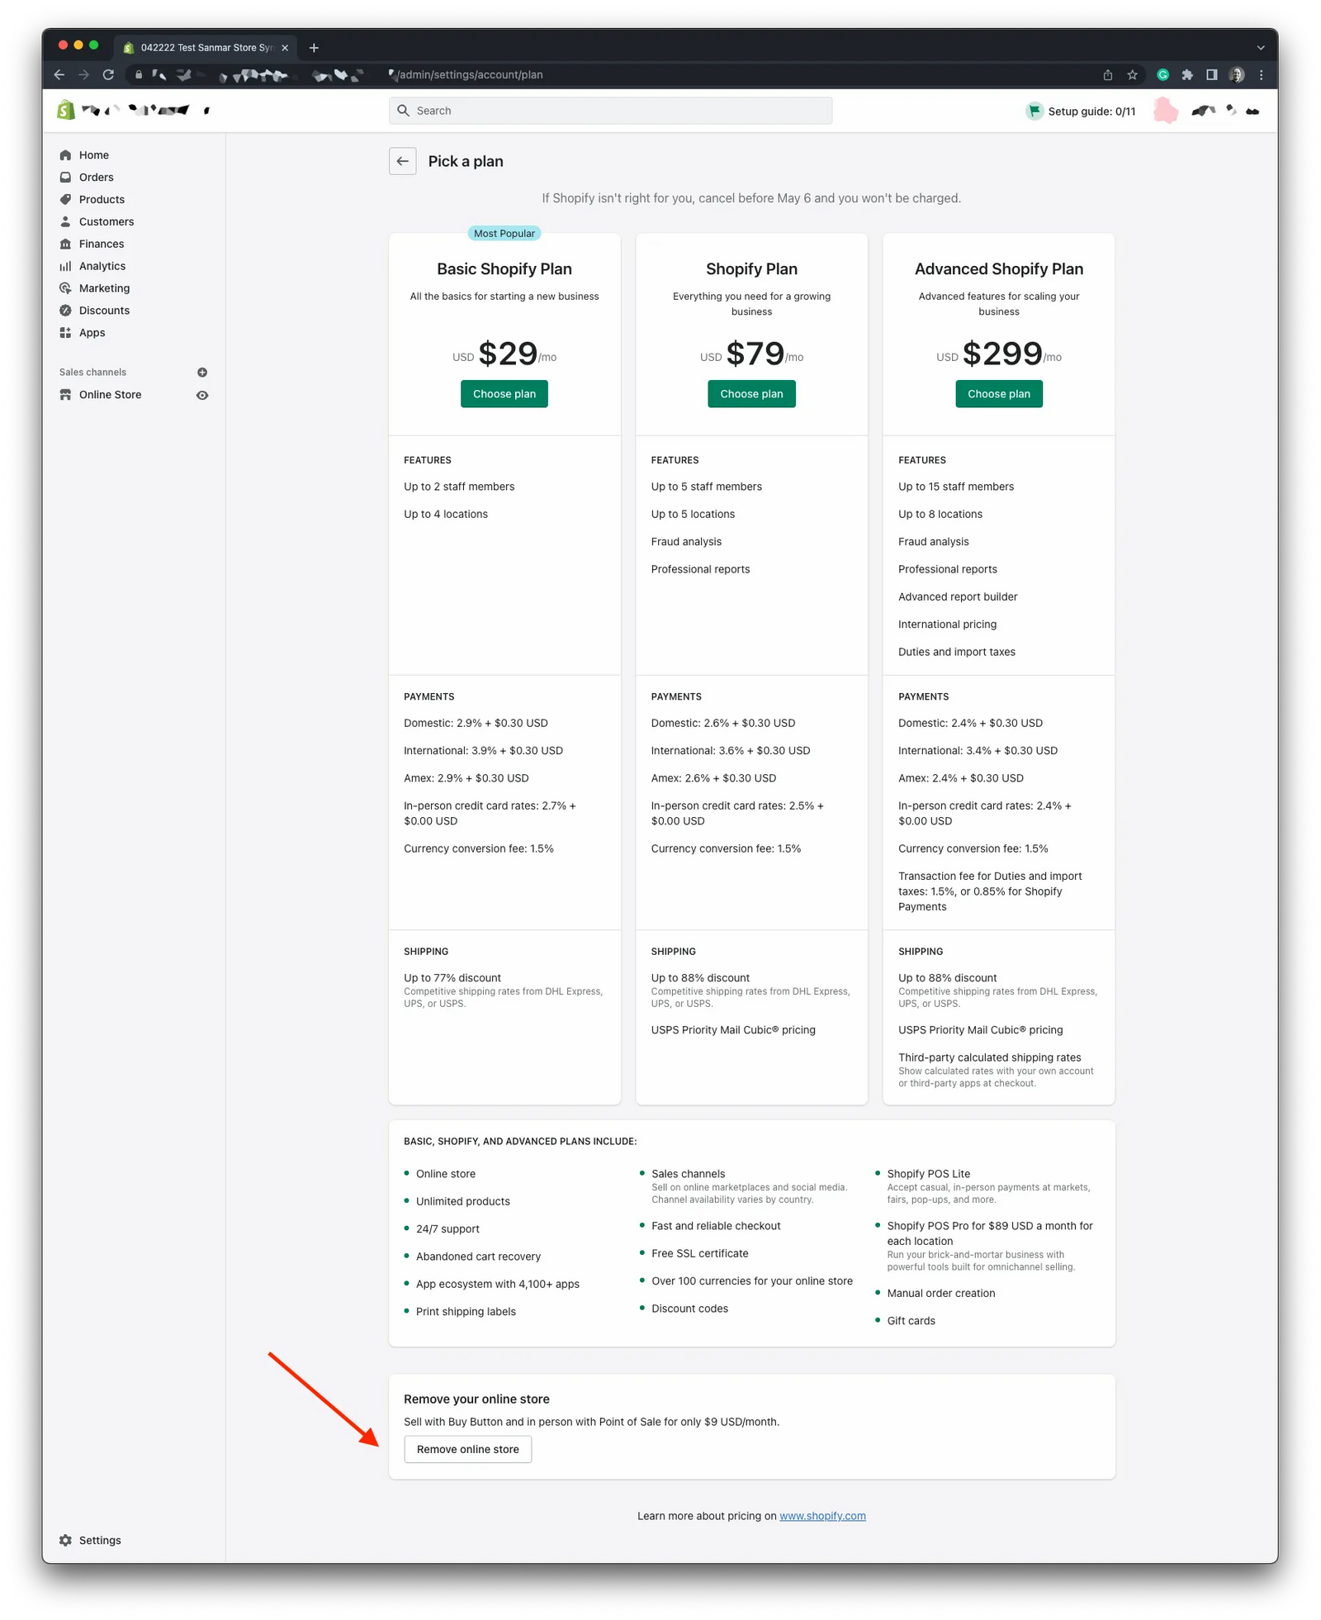Viewport: 1321px width, 1620px height.
Task: Click the Most Popular badge
Action: tap(504, 234)
